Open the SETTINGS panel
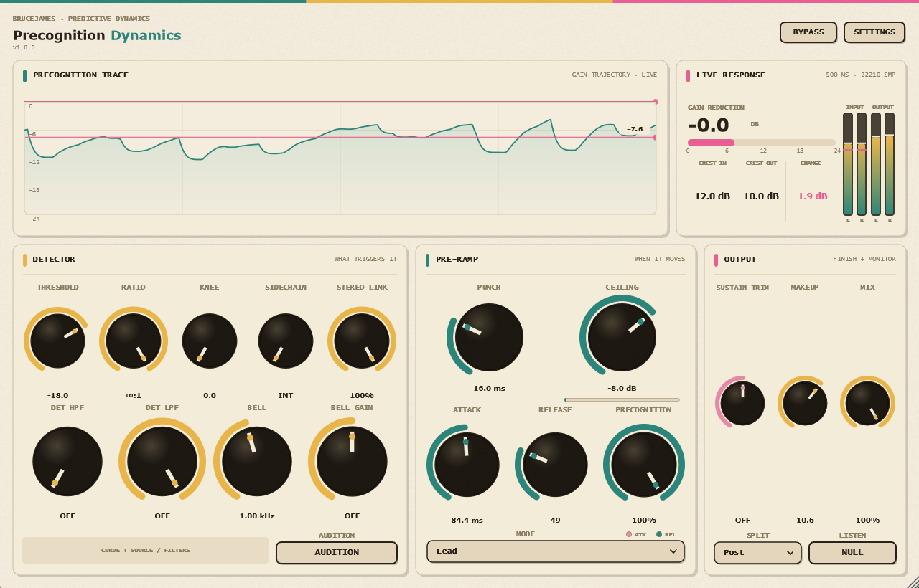Viewport: 919px width, 588px height. point(874,32)
